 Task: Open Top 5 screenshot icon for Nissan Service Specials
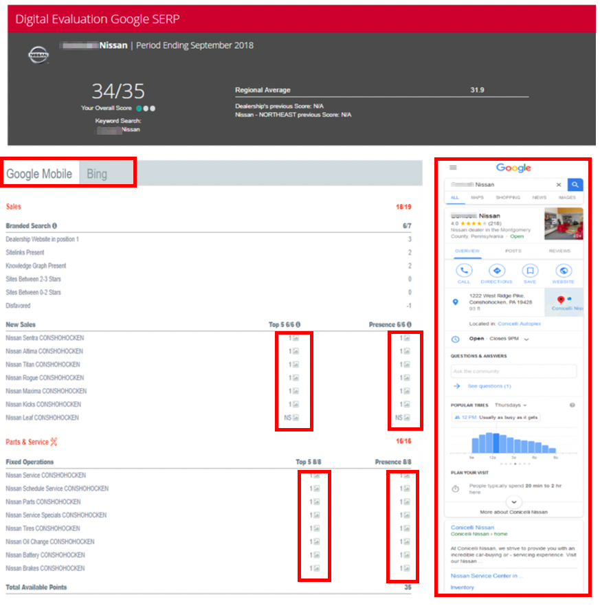[317, 515]
